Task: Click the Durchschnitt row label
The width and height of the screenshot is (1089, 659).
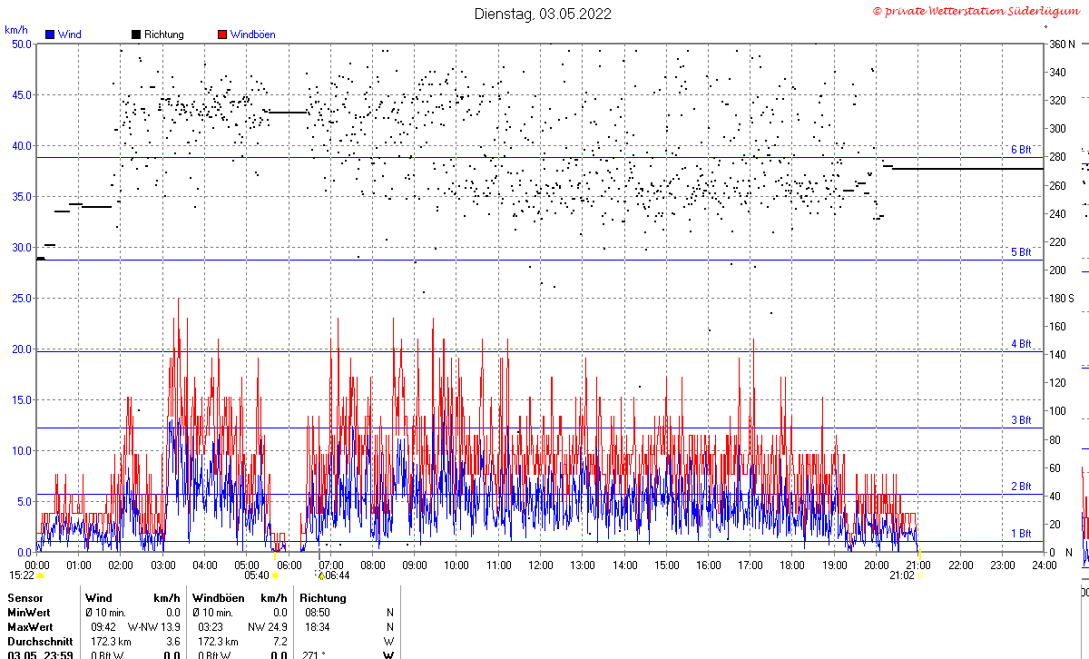Action: pos(36,641)
